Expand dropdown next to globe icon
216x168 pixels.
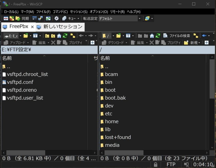coord(152,19)
